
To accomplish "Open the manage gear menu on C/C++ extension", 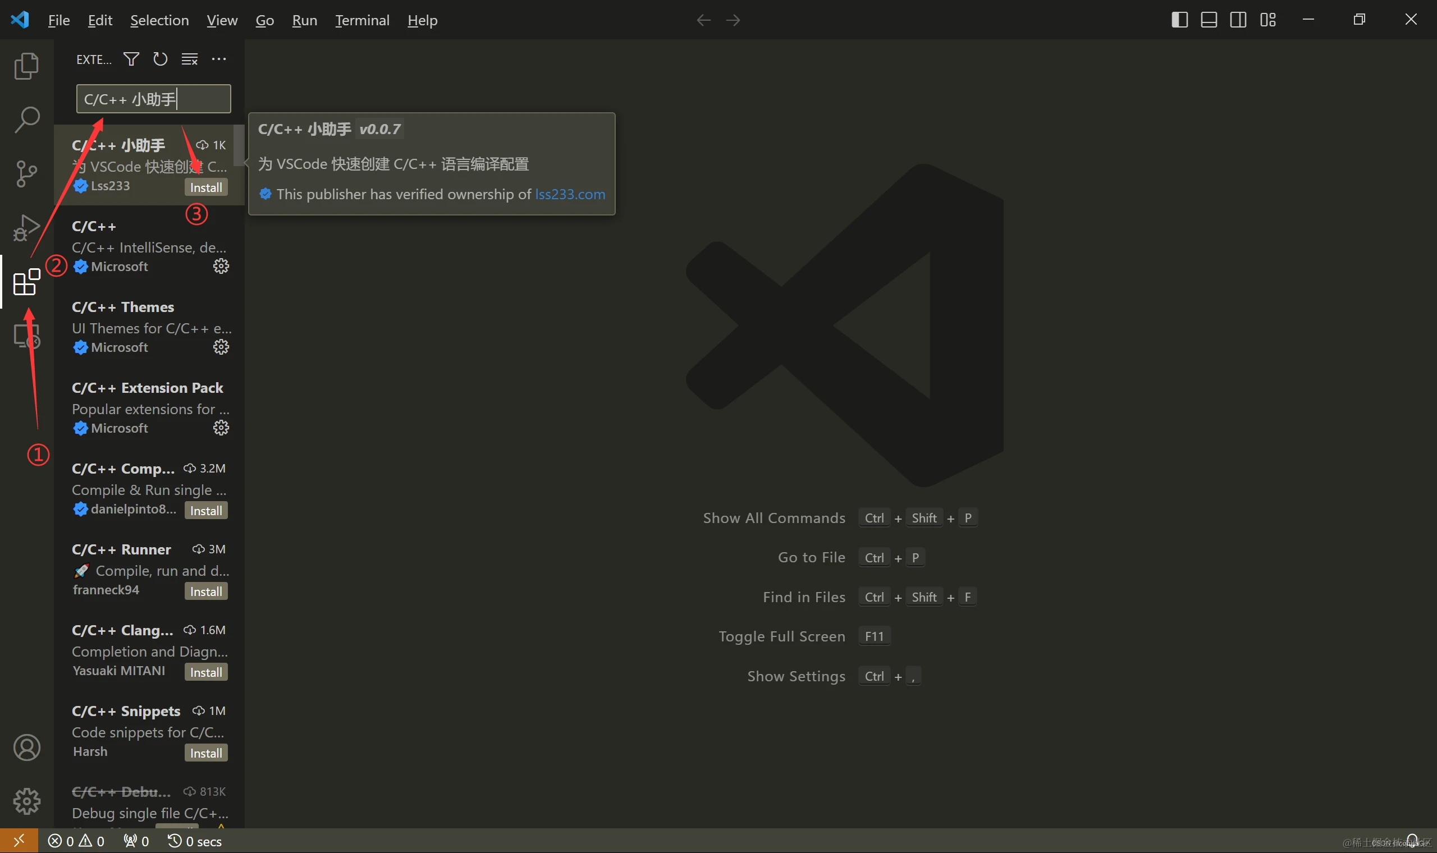I will [x=221, y=265].
